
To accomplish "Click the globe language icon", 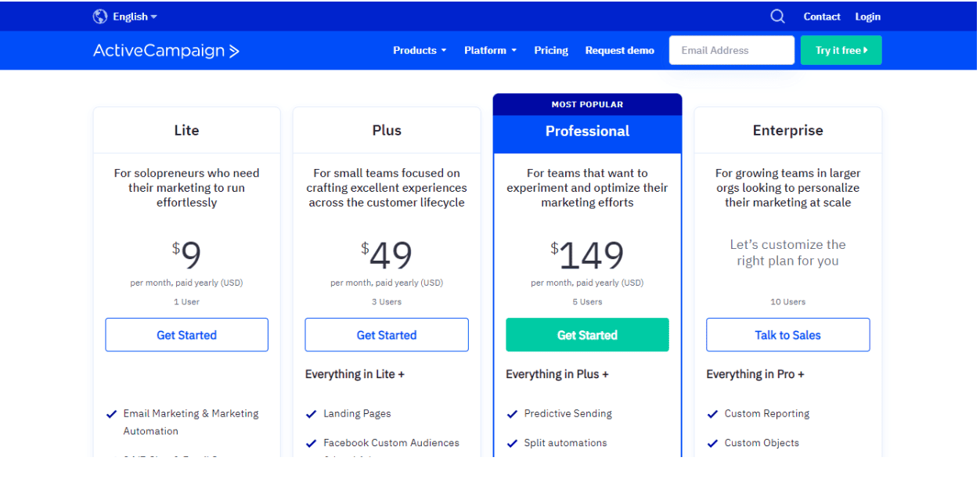I will 100,16.
